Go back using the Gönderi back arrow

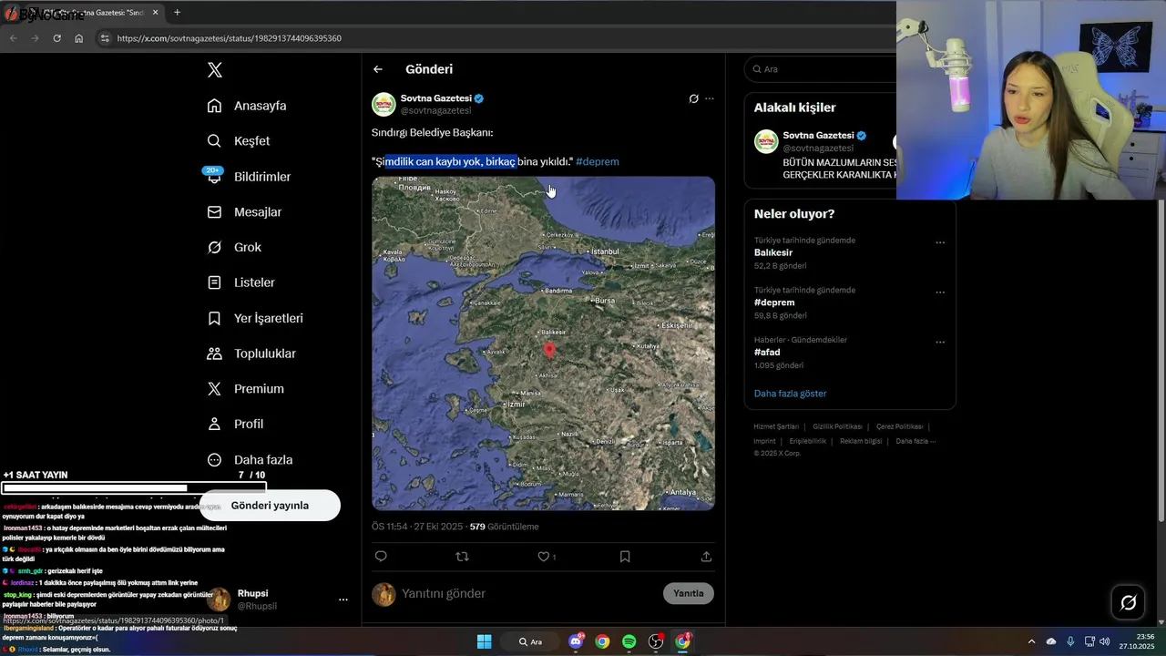[x=378, y=69]
